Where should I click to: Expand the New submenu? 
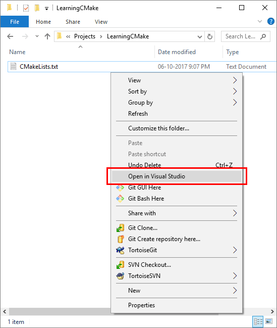[x=235, y=291]
